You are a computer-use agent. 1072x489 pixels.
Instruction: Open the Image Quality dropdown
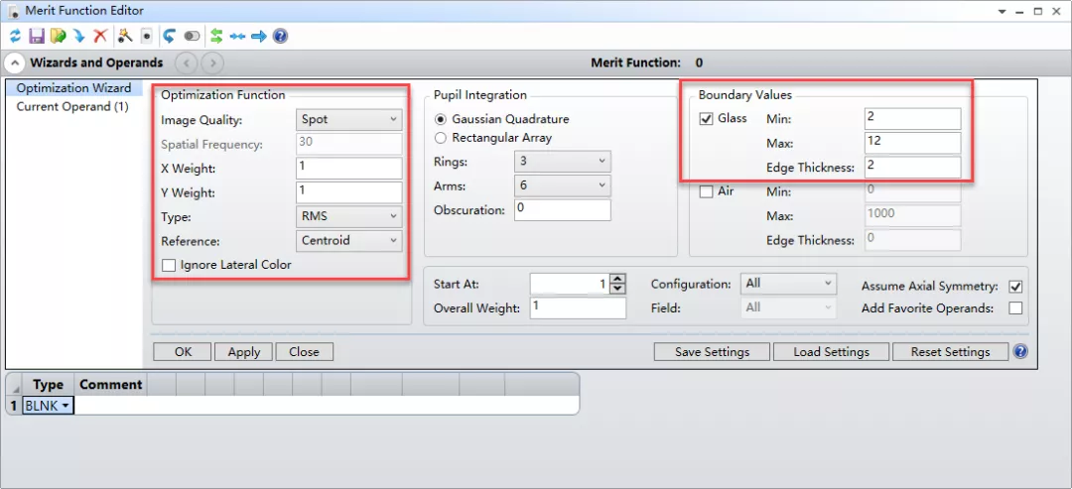(x=348, y=119)
